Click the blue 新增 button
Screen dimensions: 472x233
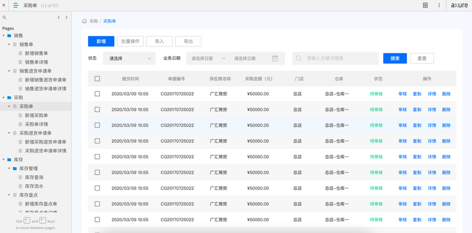[x=101, y=41]
